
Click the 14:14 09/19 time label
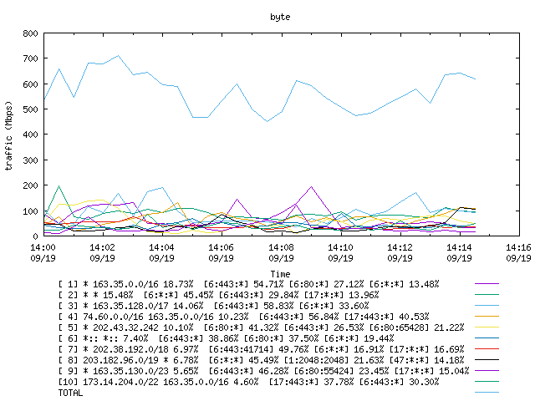pos(459,252)
